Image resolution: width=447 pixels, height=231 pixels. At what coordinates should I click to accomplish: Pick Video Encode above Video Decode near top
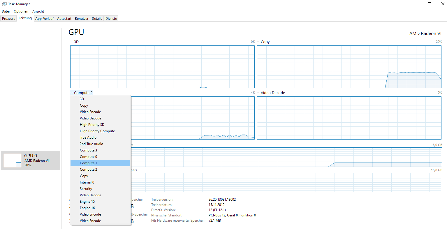[x=100, y=112]
